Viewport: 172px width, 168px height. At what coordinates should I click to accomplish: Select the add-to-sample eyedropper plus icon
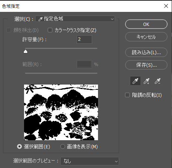tap(146, 81)
